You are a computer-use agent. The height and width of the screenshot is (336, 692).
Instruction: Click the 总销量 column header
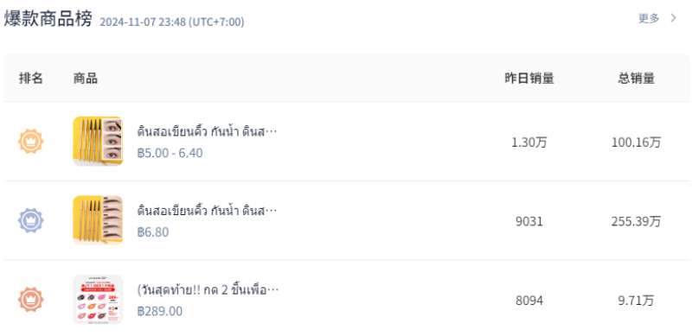click(637, 79)
